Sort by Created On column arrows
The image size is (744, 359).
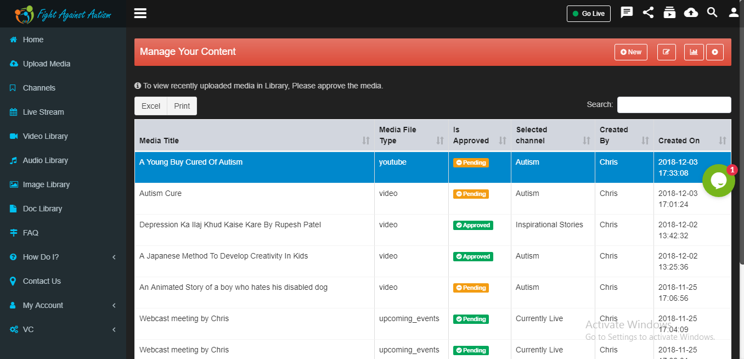coord(723,141)
